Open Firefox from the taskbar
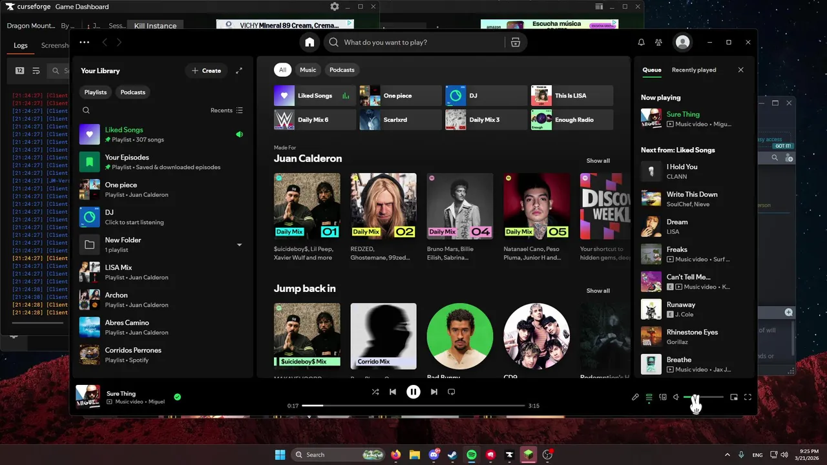The width and height of the screenshot is (827, 465). coord(395,455)
